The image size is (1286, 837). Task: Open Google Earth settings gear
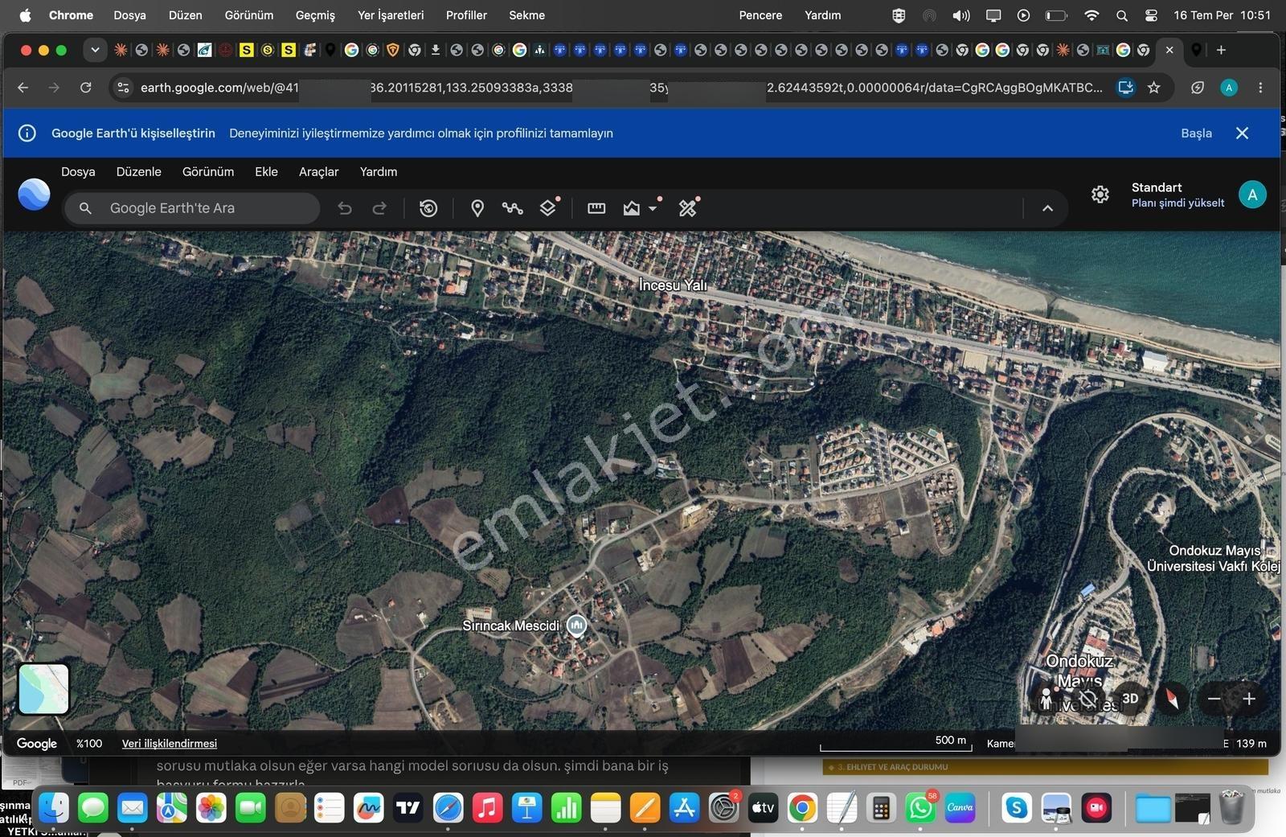(x=1100, y=195)
